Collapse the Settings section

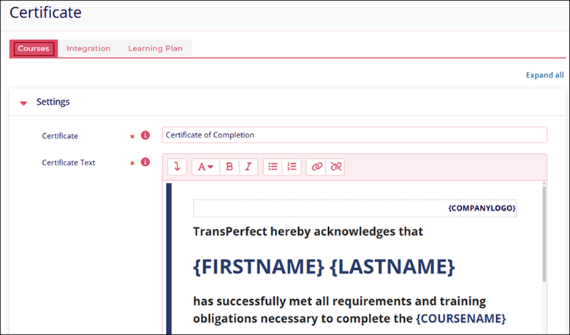23,102
